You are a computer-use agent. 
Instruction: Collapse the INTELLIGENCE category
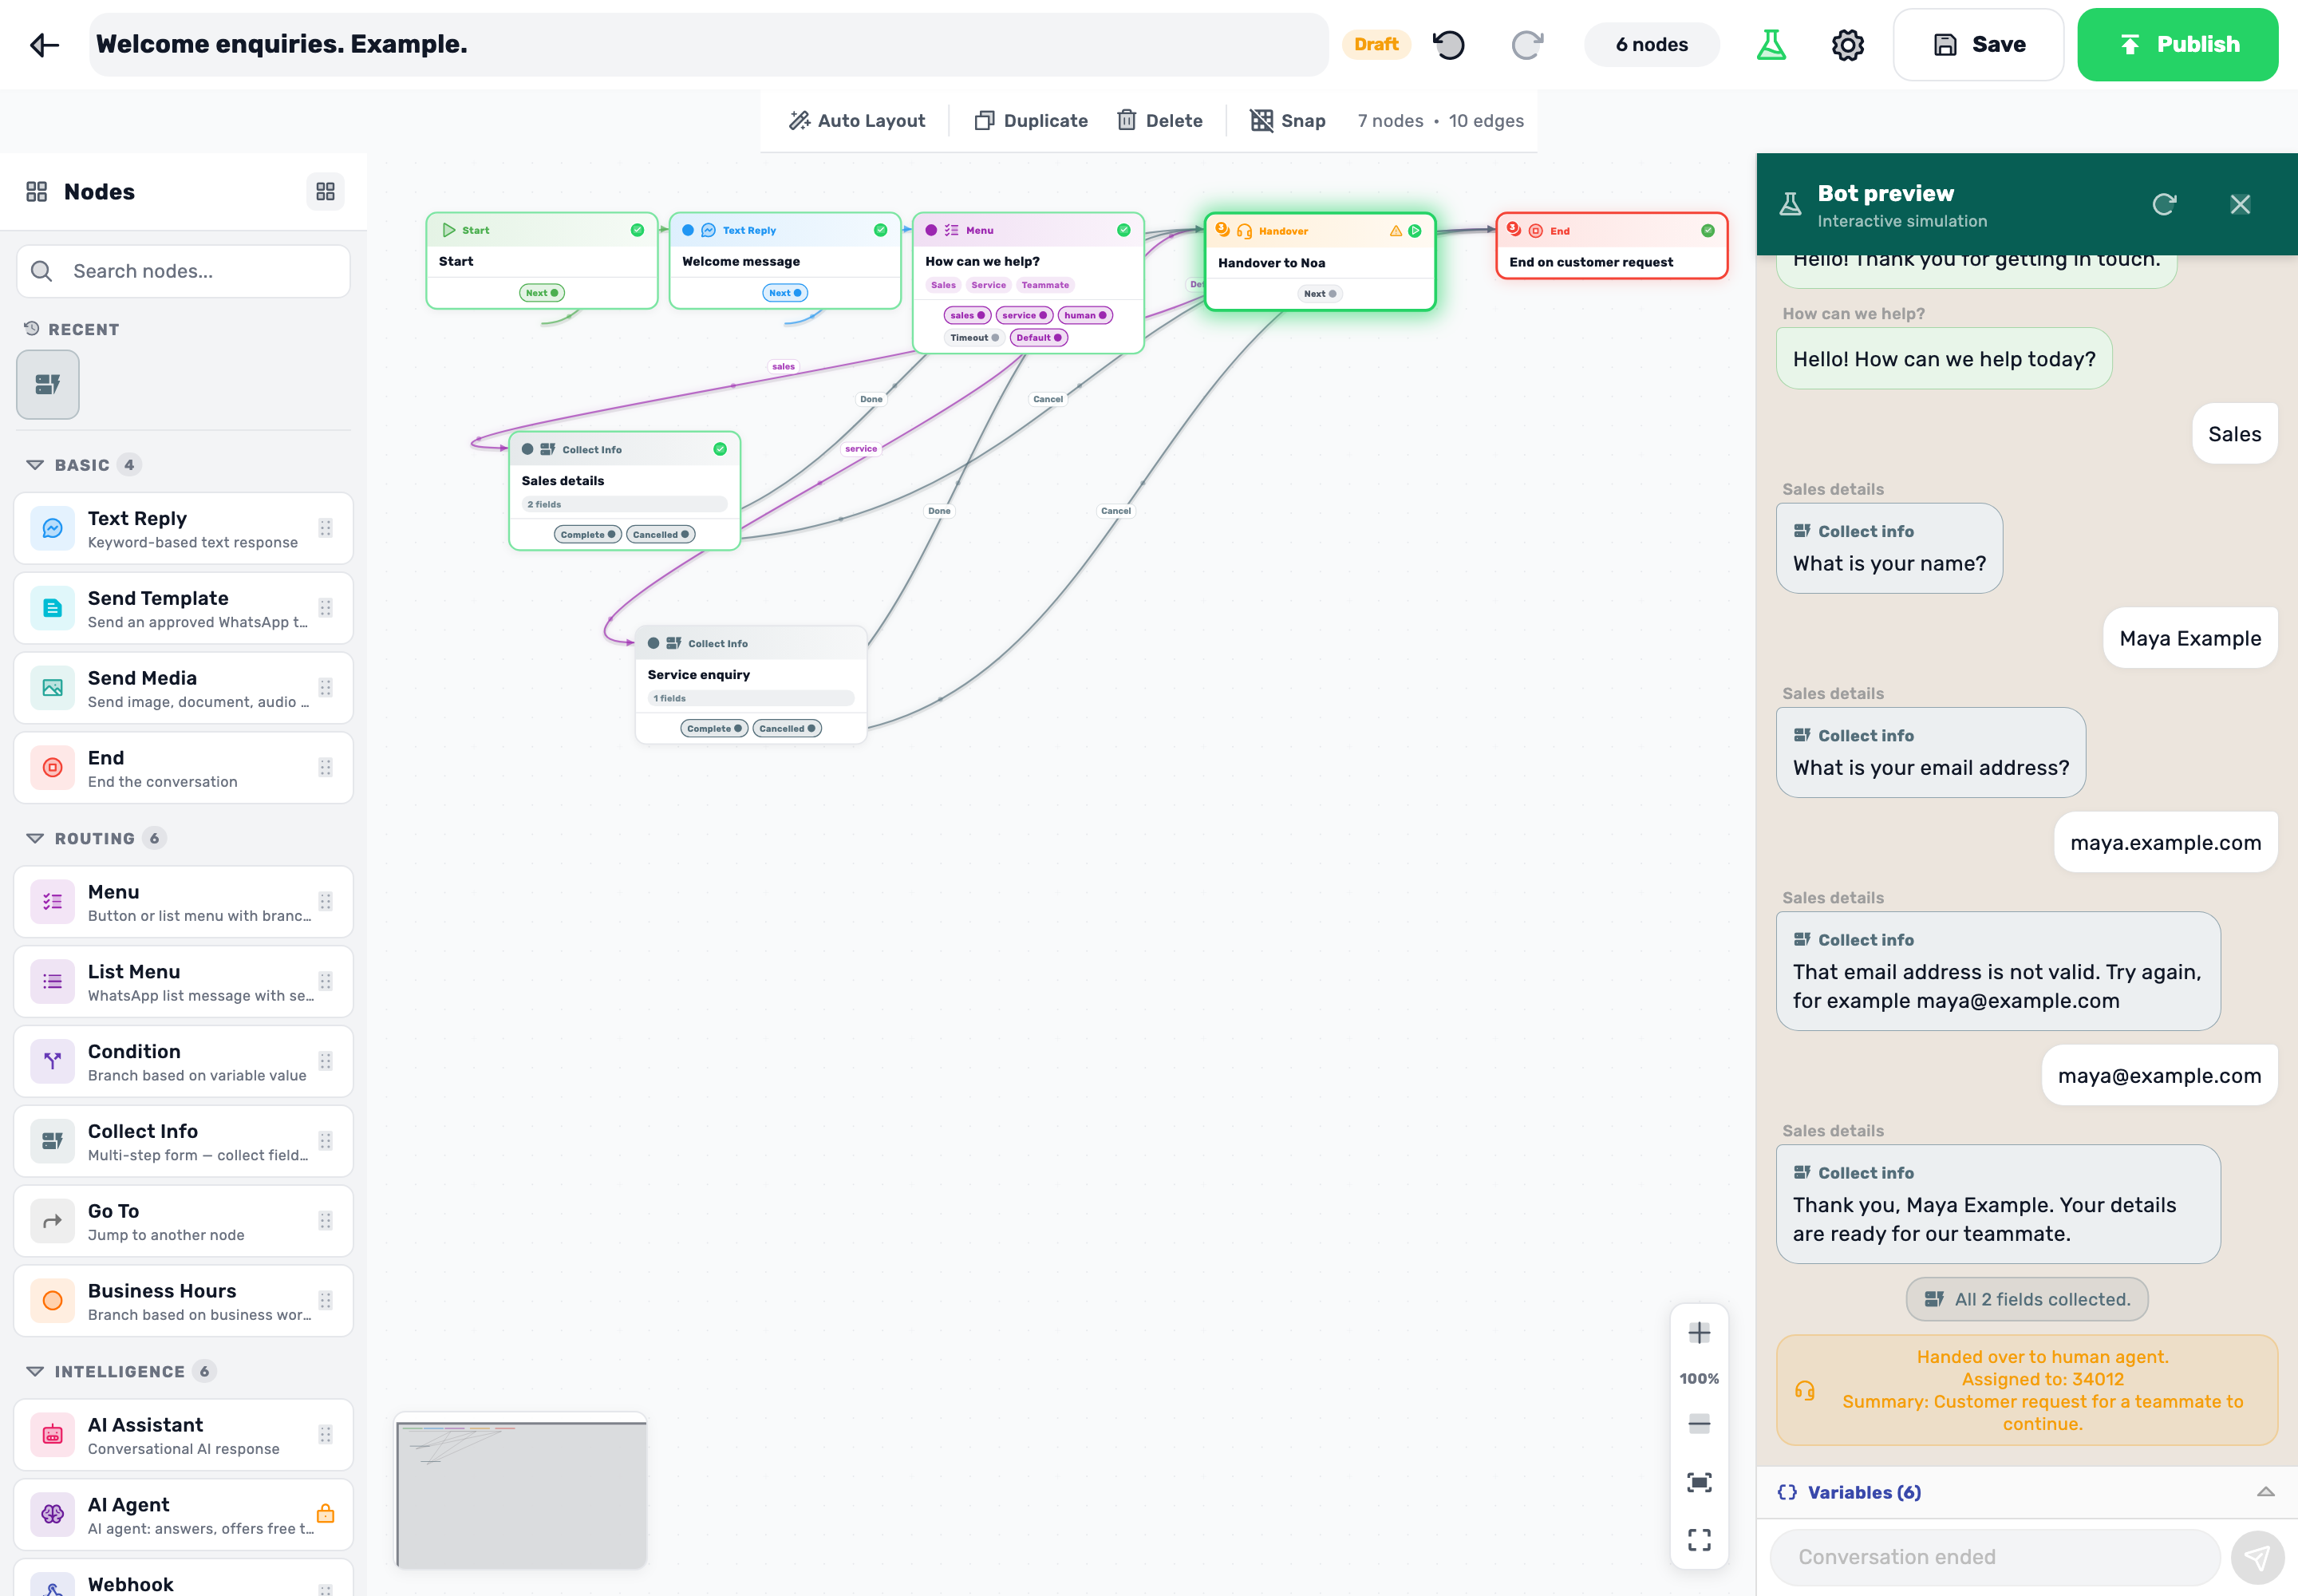click(x=35, y=1371)
